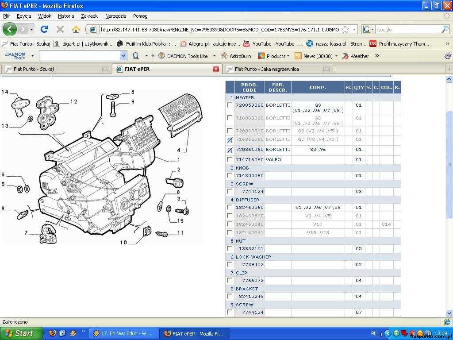
Task: Close the FIAT ePER tab
Action: tap(215, 69)
